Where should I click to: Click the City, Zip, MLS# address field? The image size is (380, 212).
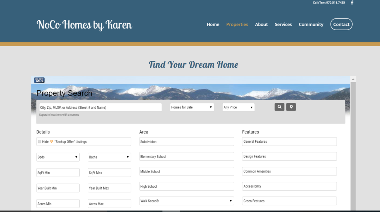(x=100, y=107)
